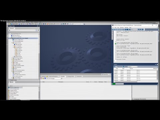
Task: Select Program info in project tree
Action: 17,73
